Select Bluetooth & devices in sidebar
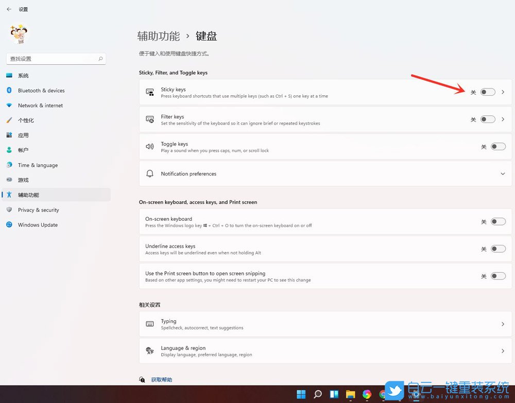The image size is (515, 403). click(x=41, y=91)
